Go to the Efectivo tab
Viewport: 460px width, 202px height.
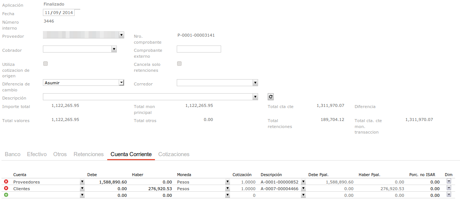[x=37, y=154]
